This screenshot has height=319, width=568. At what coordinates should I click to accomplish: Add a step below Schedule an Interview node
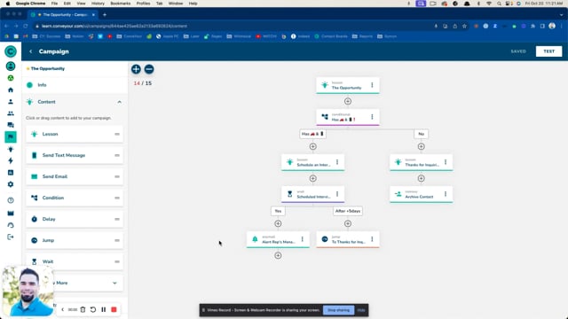tap(313, 178)
